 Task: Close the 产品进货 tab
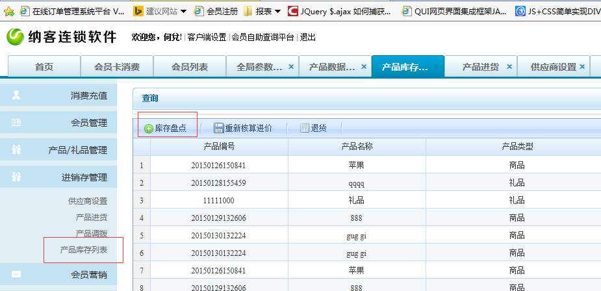coord(509,67)
